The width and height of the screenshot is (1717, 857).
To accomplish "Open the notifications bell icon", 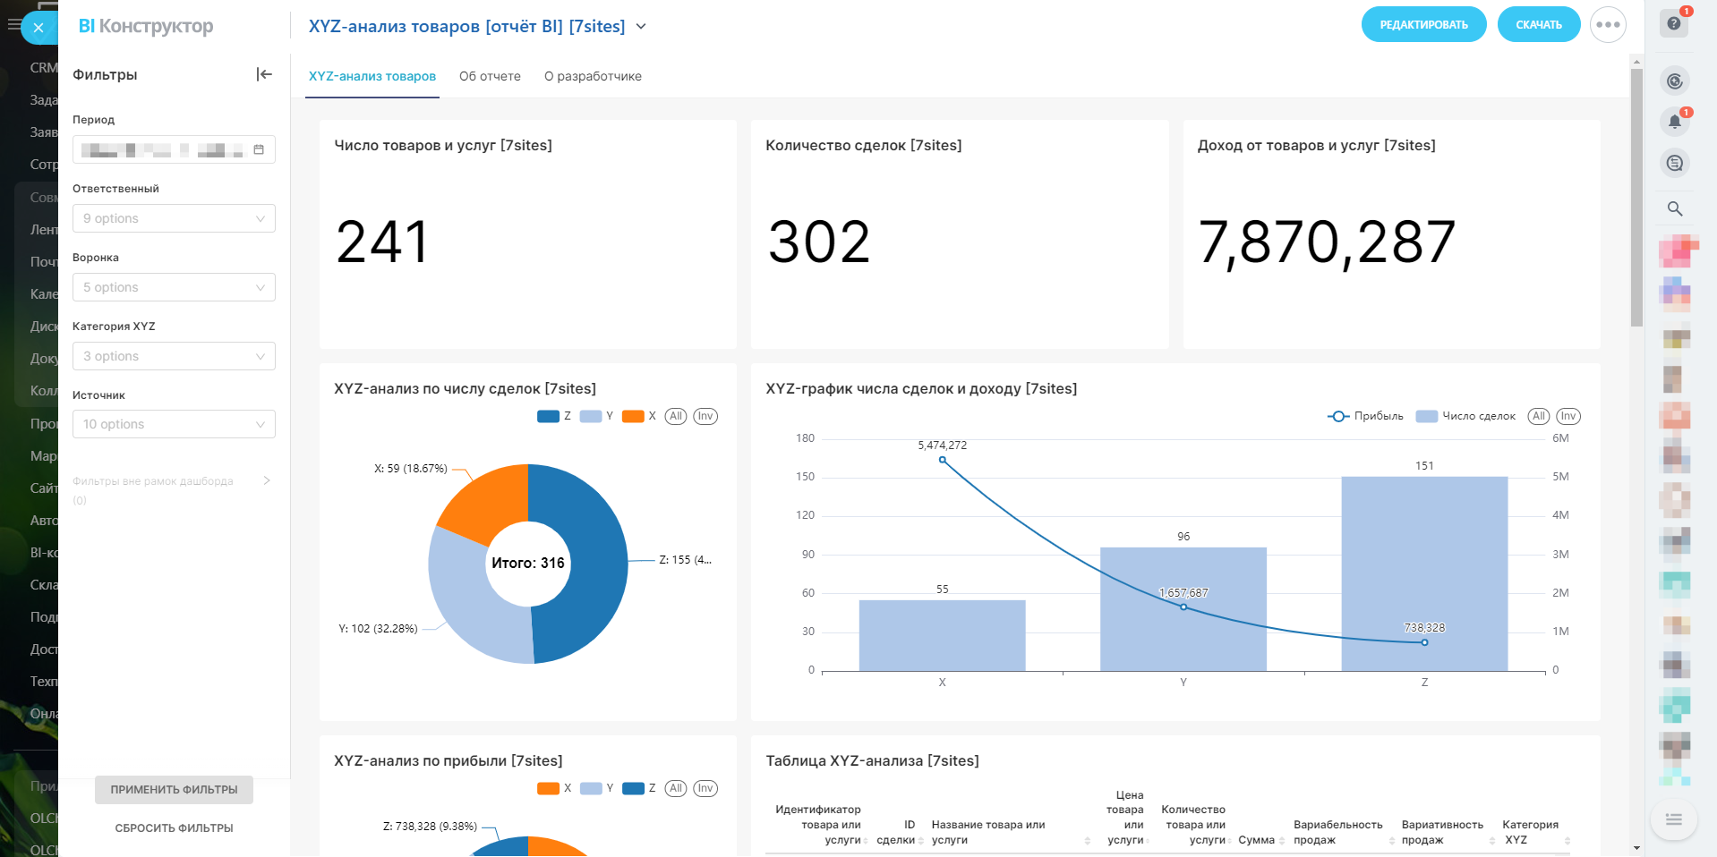I will click(x=1674, y=122).
